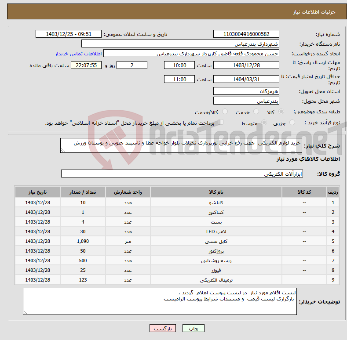Select the ریسه روشنایی item name

(216, 260)
